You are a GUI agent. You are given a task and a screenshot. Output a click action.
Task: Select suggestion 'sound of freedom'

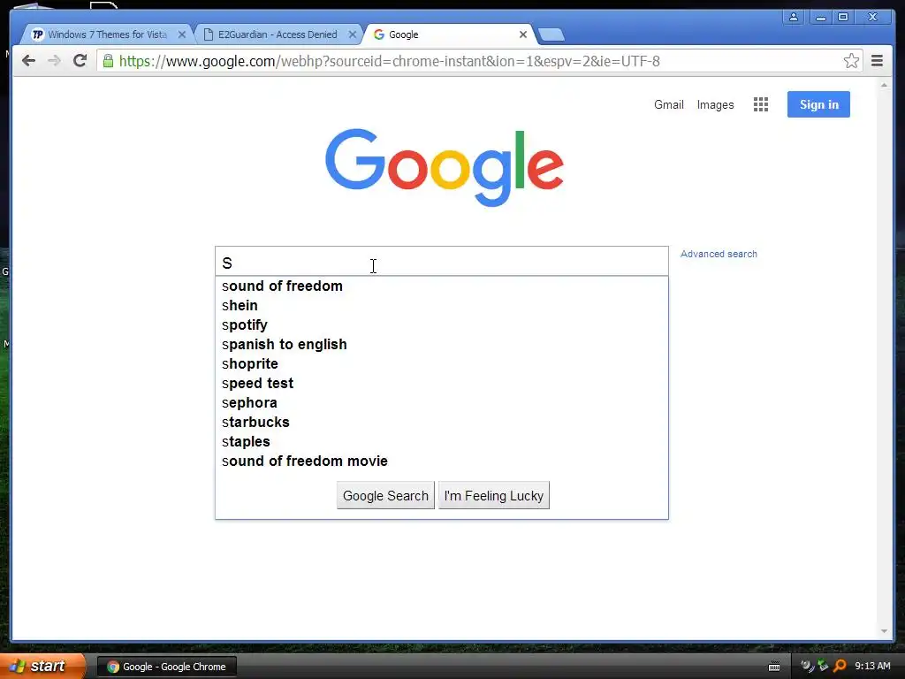click(442, 286)
